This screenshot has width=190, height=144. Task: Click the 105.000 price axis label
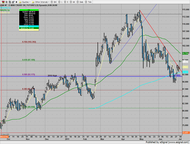coord(186,39)
